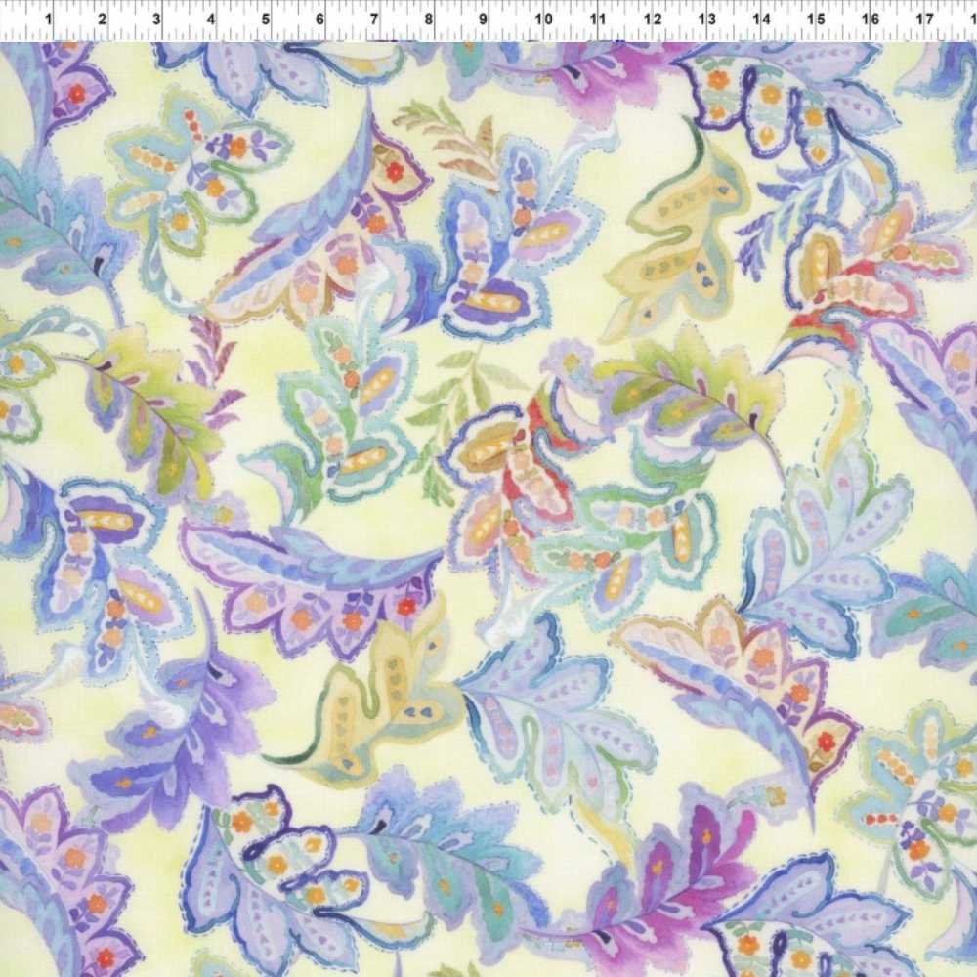Click the number 12 on the ruler
This screenshot has height=977, width=977.
[653, 19]
